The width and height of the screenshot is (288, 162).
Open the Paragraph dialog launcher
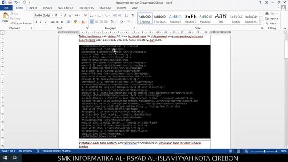coord(134,28)
